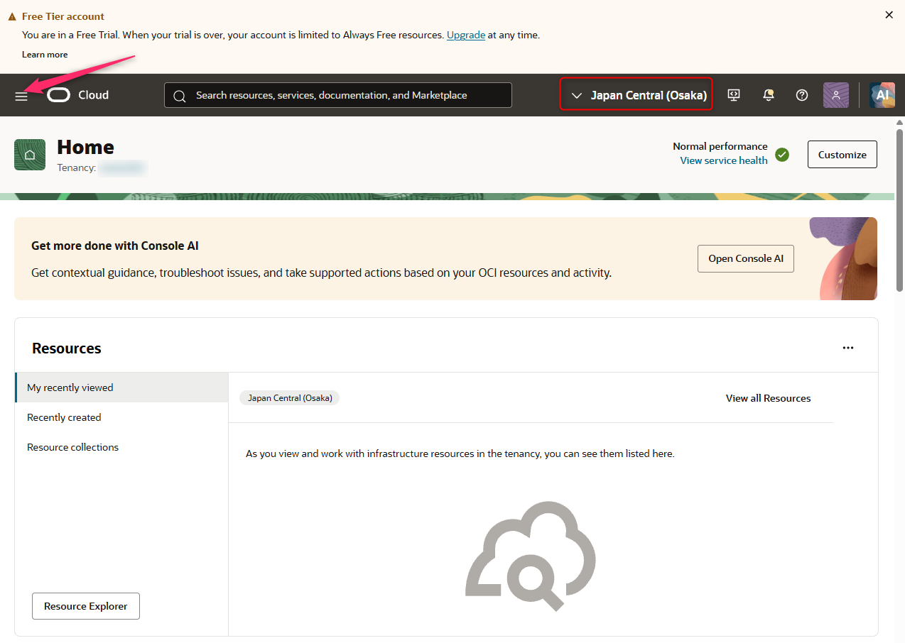This screenshot has width=905, height=643.
Task: Click the Oracle Cloud logo
Action: [78, 95]
